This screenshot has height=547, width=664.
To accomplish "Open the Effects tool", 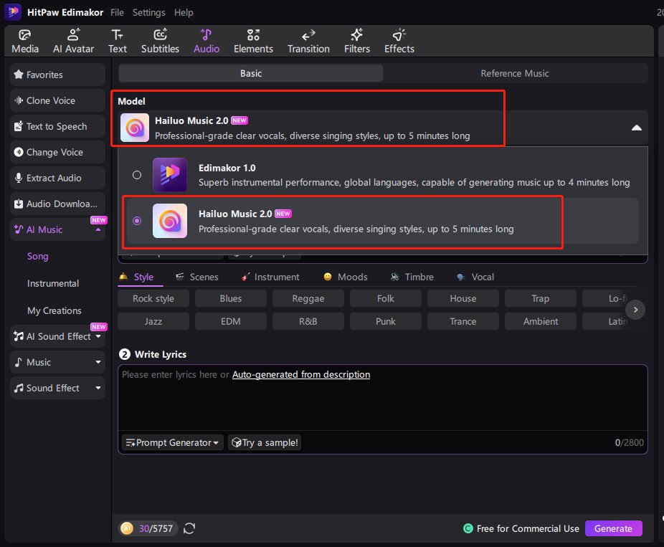I will pos(399,42).
